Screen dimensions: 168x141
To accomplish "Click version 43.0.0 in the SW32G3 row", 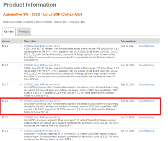I will pyautogui.click(x=5, y=65).
